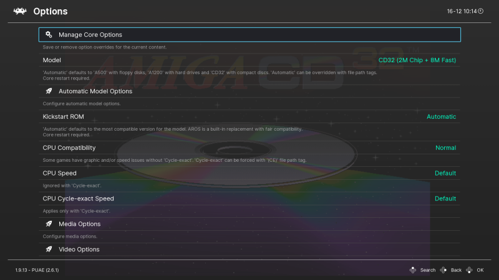Click the clock icon next to the time
499x280 pixels.
pos(480,11)
